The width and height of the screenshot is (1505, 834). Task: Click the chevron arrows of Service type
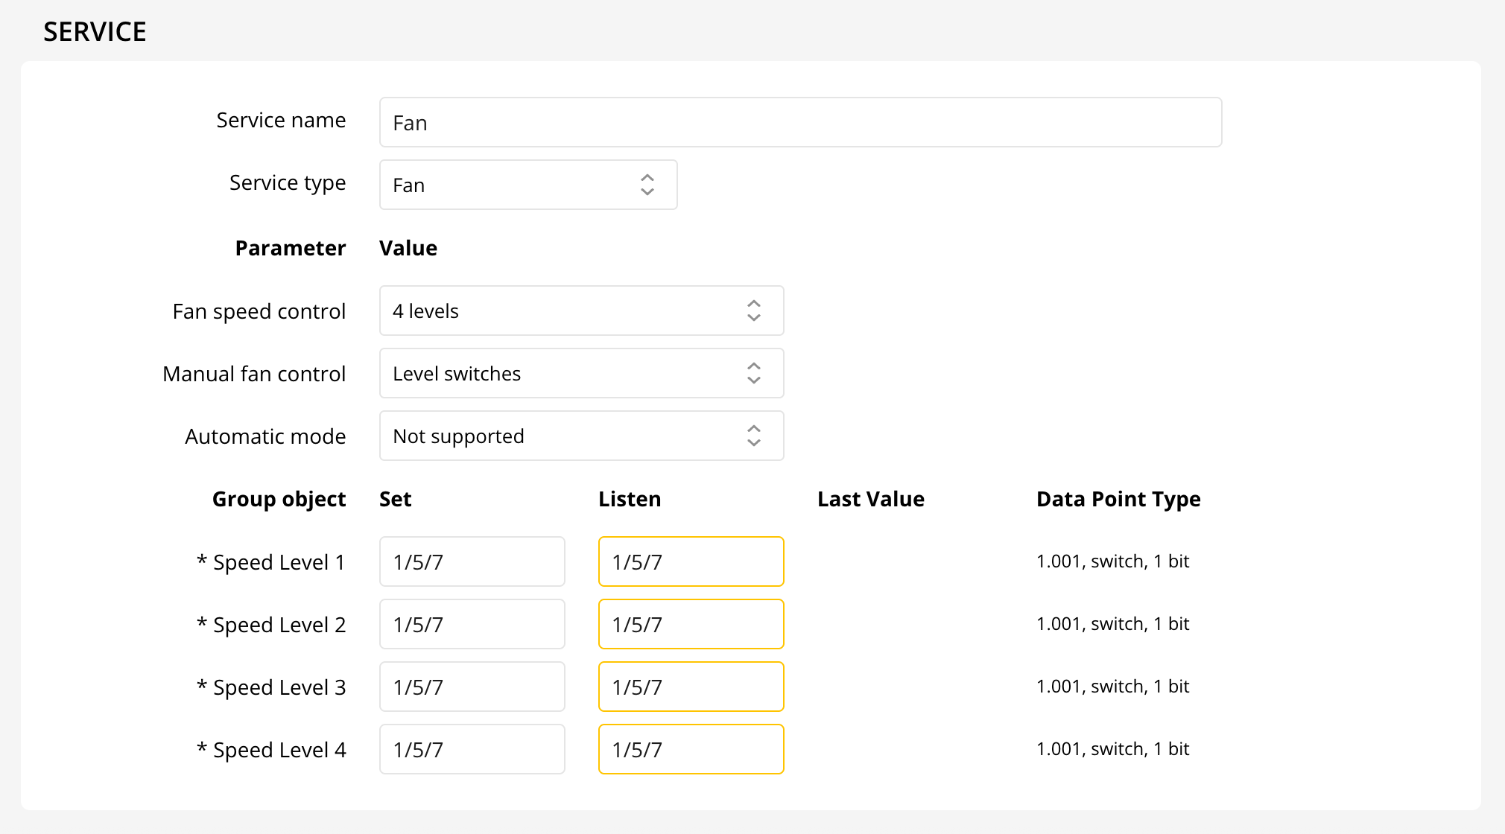(x=647, y=185)
